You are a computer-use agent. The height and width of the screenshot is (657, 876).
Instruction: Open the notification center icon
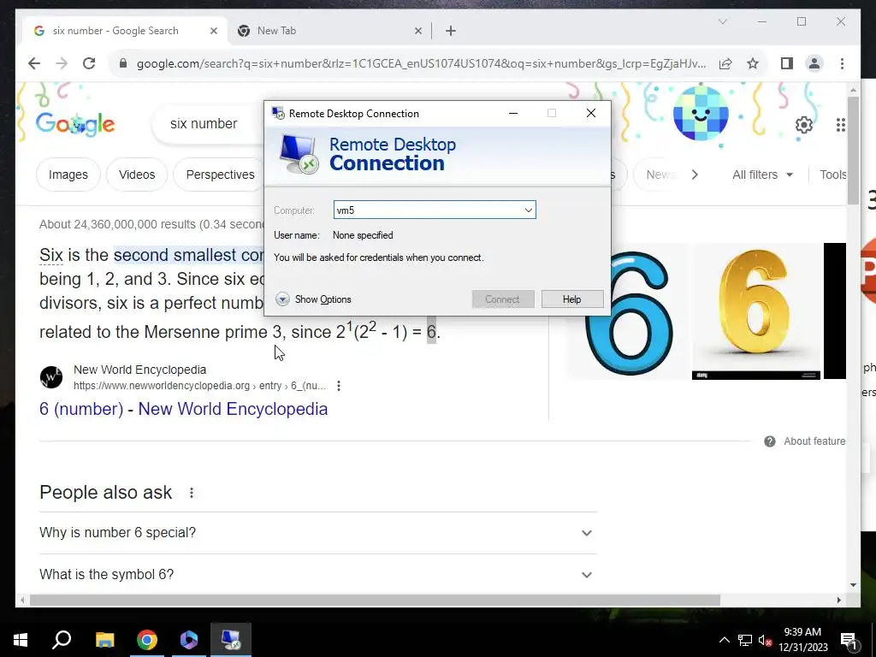pos(848,641)
